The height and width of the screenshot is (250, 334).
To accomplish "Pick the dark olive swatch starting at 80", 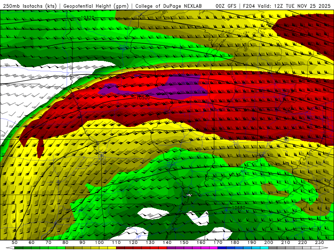I will coord(69,247).
